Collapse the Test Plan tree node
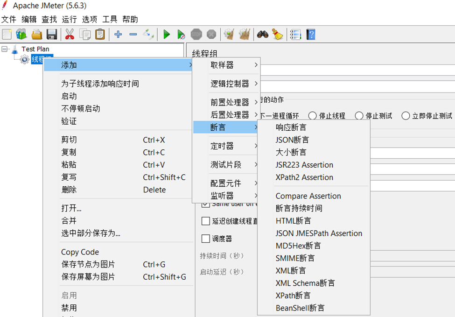Screen dimensions: 455x317 [x=4, y=49]
